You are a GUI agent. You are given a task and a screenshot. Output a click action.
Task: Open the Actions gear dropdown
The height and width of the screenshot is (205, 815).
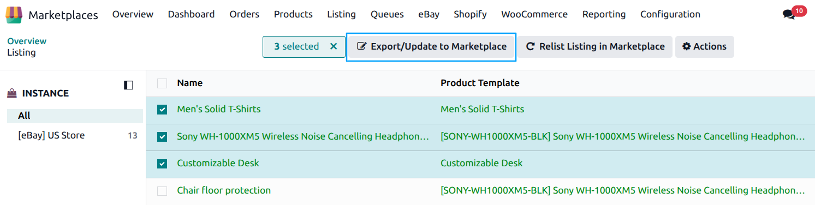pyautogui.click(x=705, y=47)
